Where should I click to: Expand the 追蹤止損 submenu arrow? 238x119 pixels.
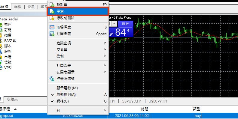(x=105, y=43)
